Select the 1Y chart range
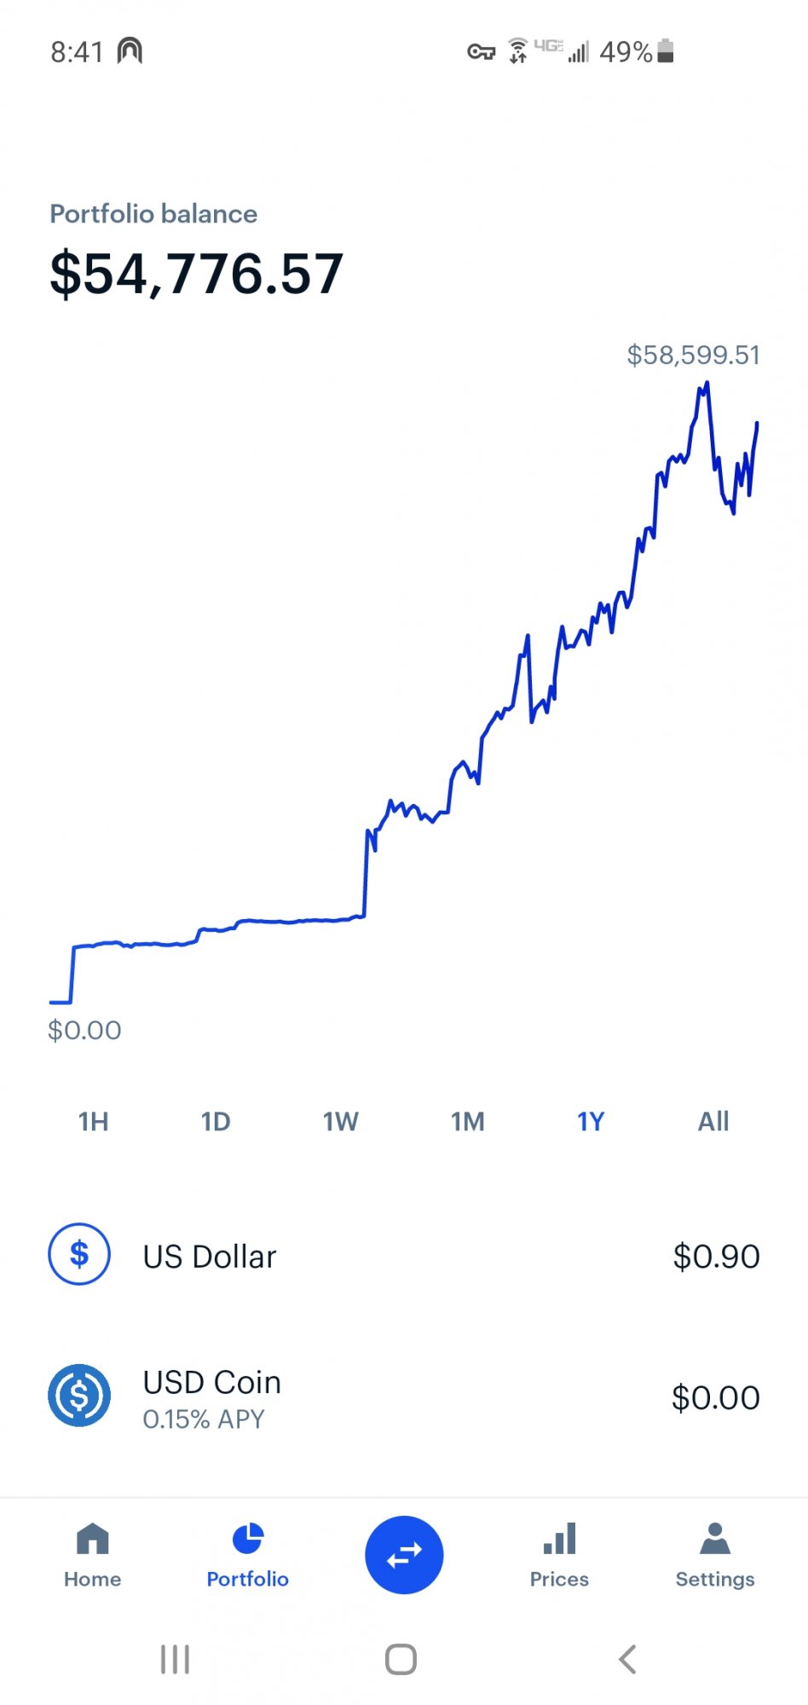Viewport: 808px width, 1705px height. 591,1121
